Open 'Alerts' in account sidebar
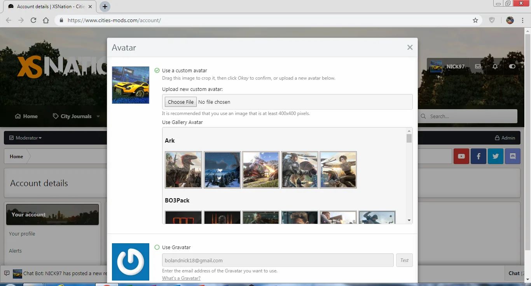The image size is (531, 286). 16,251
